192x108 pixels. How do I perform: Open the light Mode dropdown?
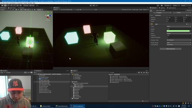click(179, 34)
